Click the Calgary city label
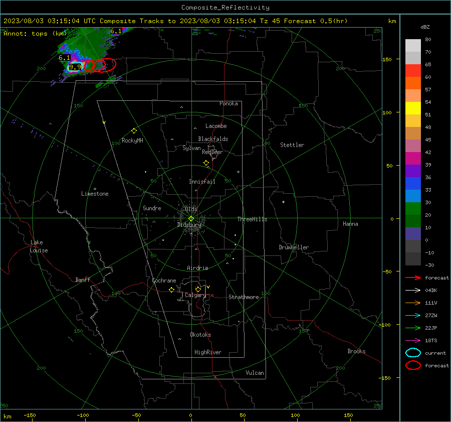This screenshot has width=451, height=422. pos(195,295)
